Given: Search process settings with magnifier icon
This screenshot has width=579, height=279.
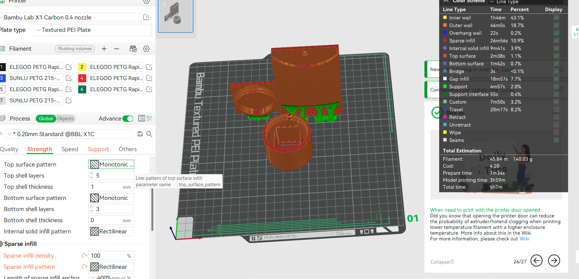Looking at the screenshot, I should pos(149,134).
